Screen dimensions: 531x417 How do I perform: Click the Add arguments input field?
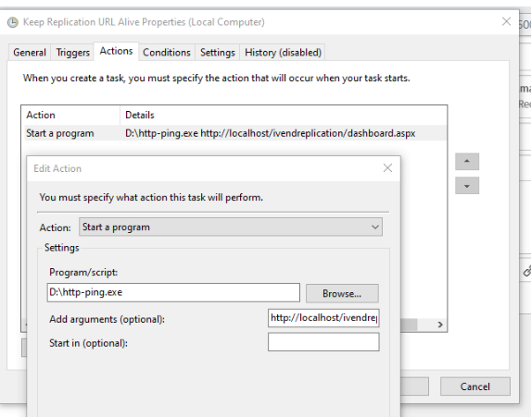323,318
